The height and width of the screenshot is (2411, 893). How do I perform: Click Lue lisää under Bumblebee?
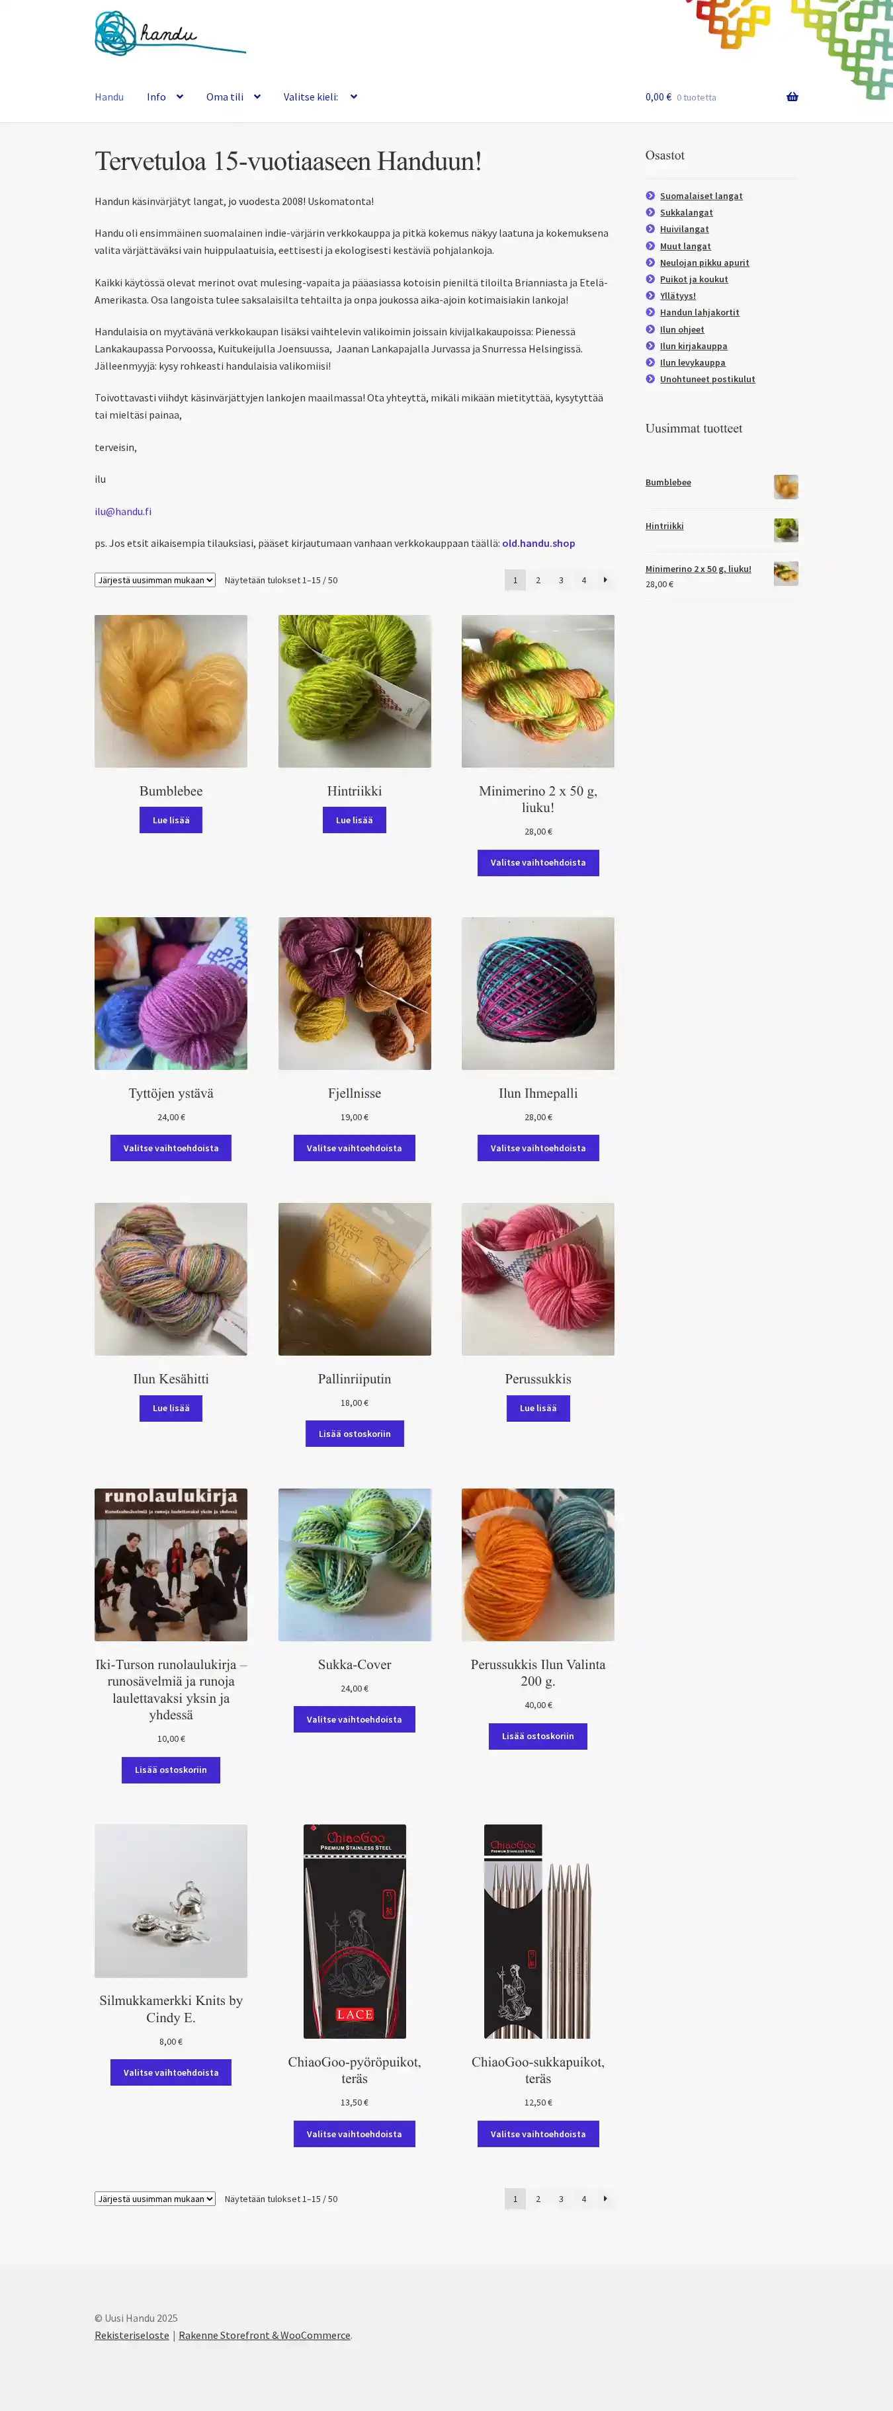(x=171, y=820)
